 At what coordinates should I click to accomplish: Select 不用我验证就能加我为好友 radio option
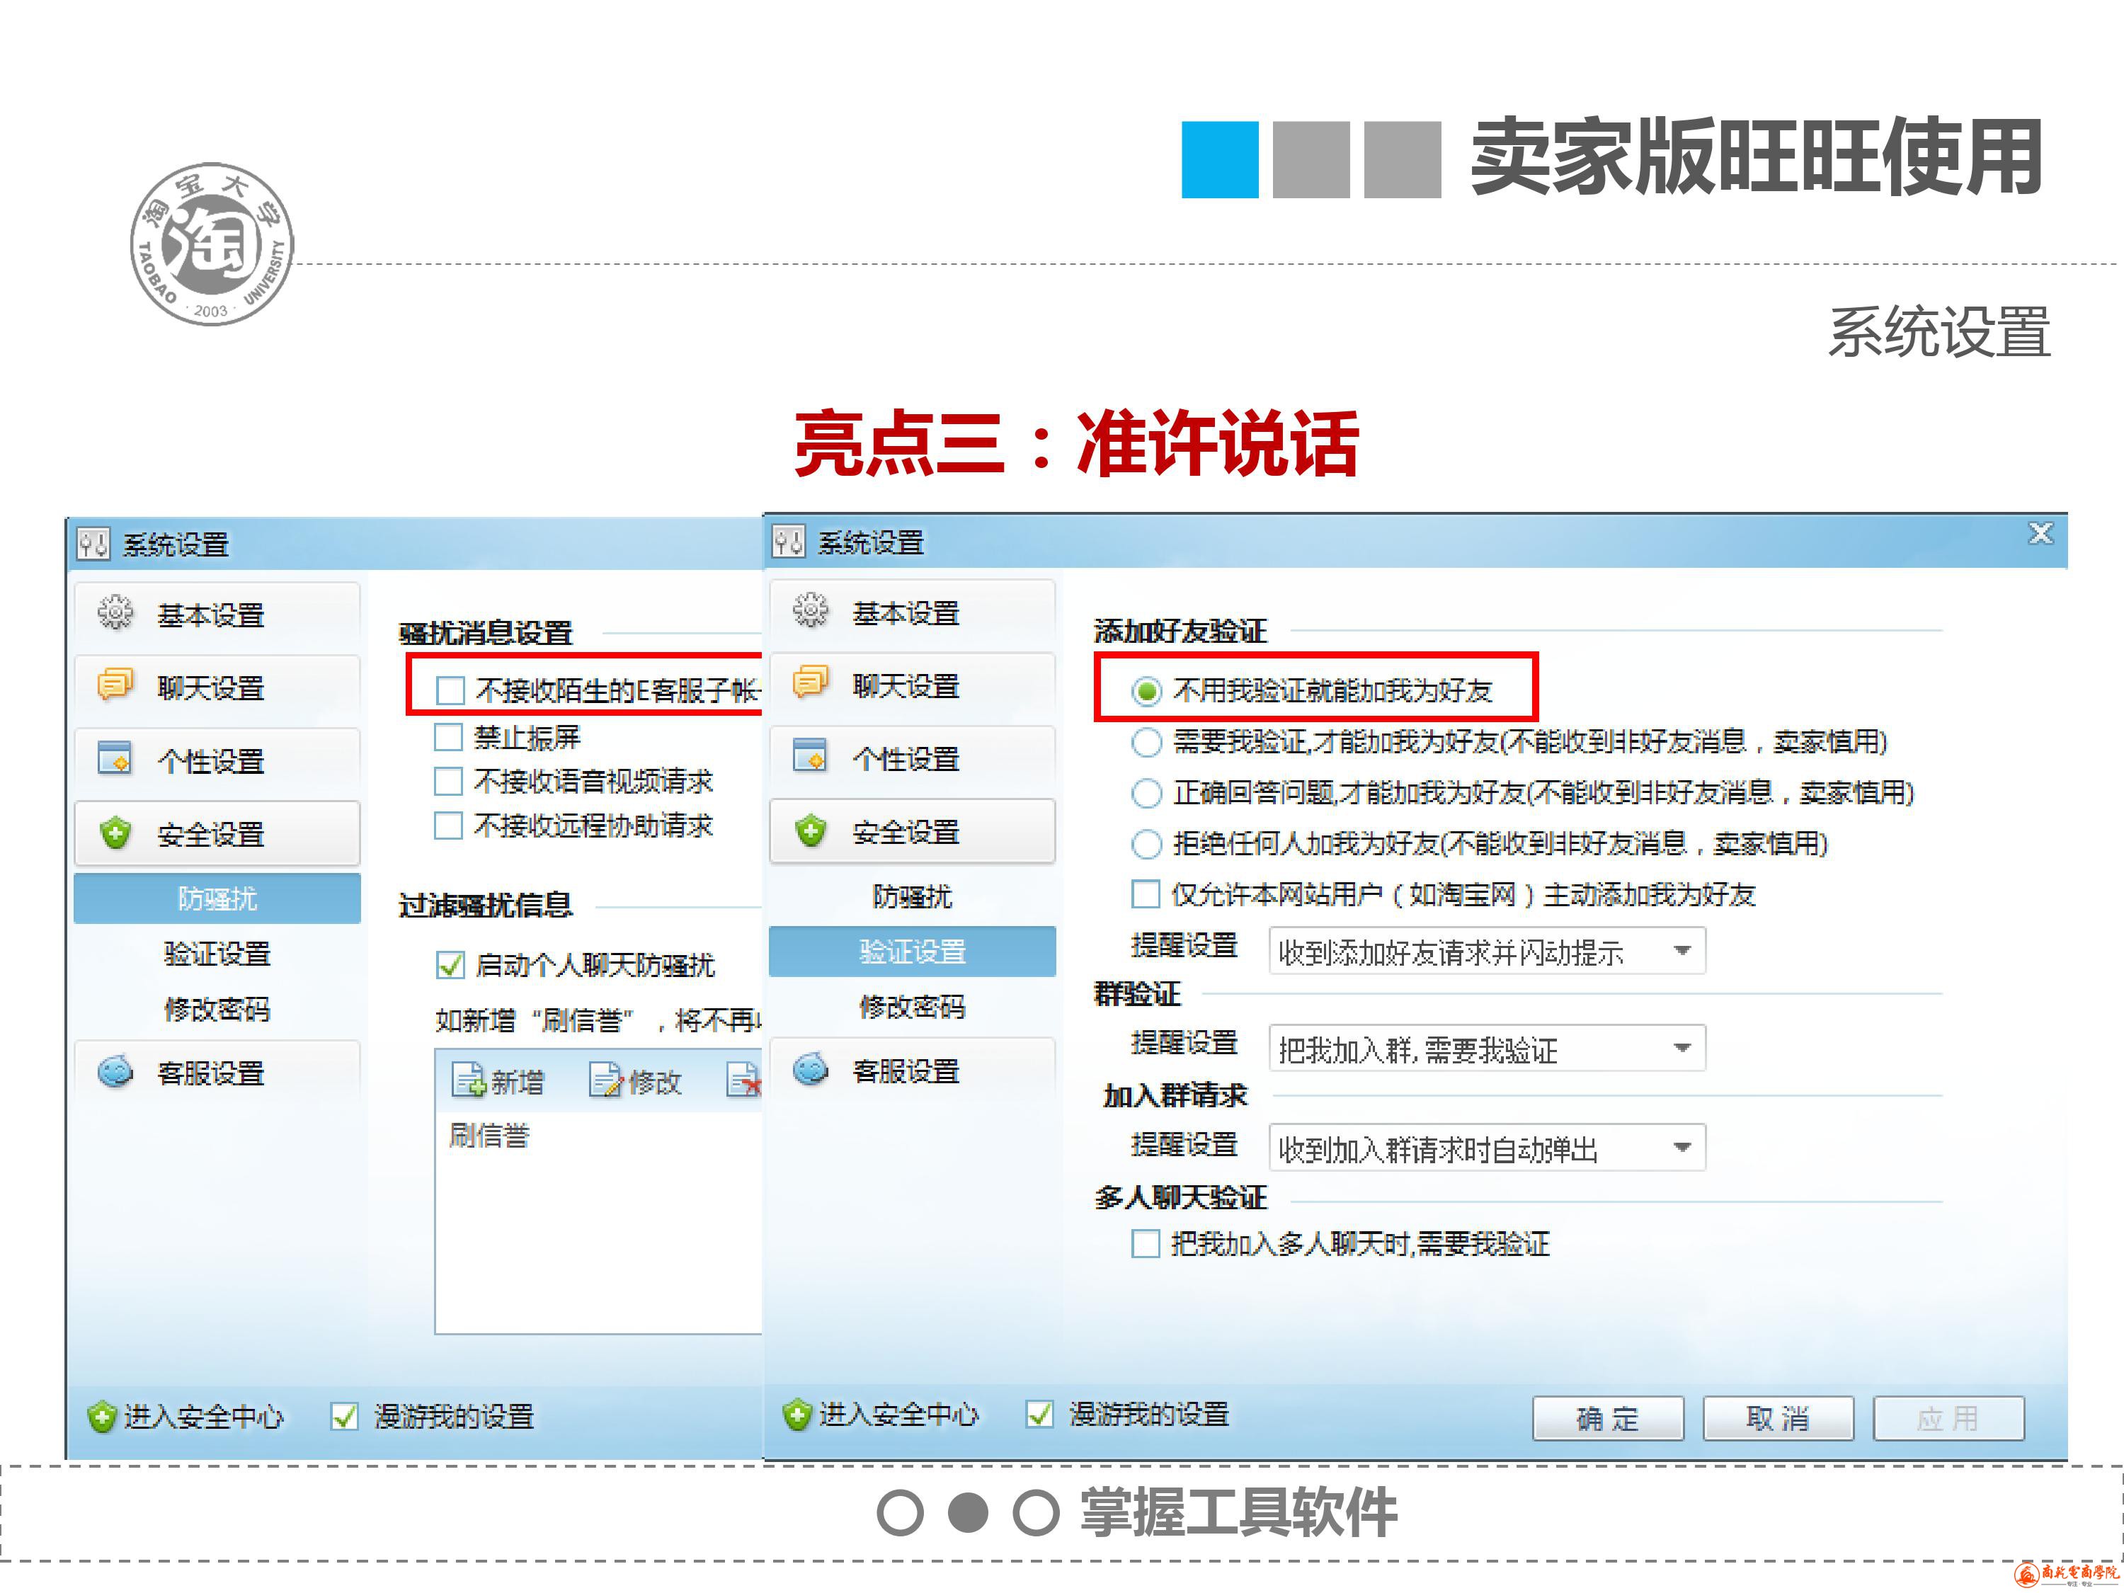[1146, 690]
